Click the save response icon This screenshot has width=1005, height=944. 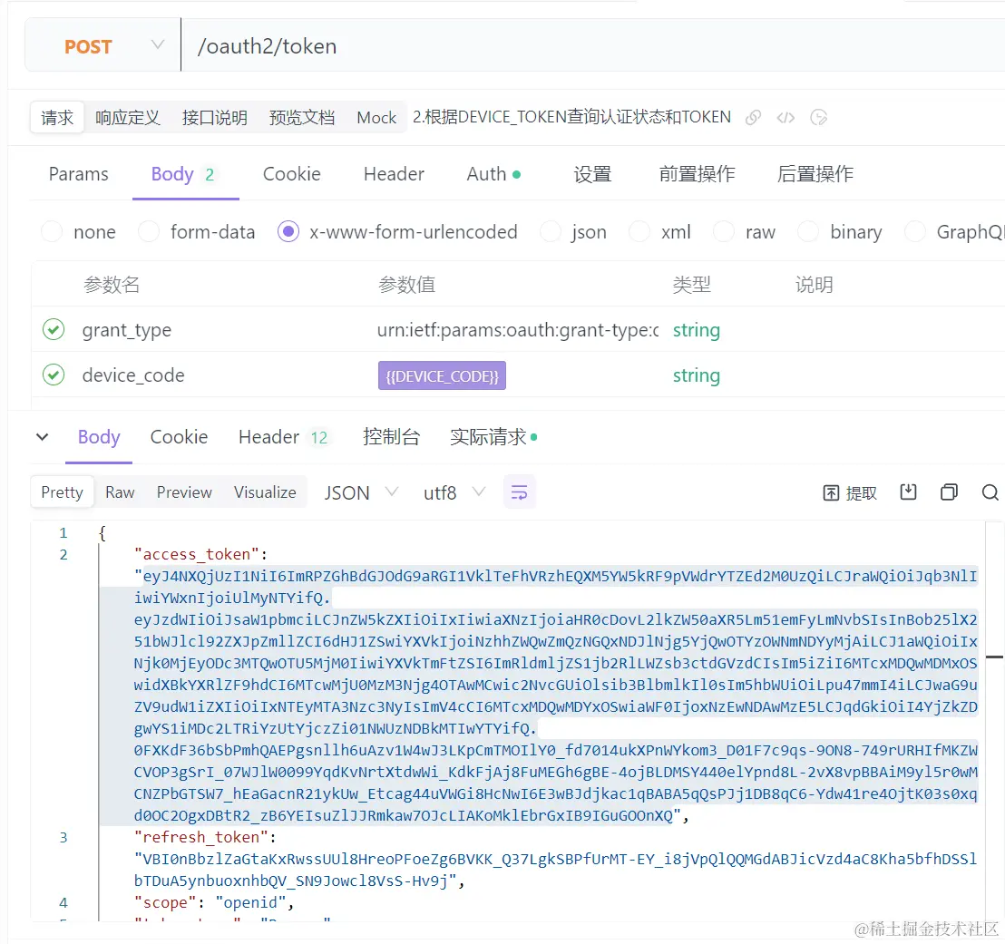pos(908,492)
